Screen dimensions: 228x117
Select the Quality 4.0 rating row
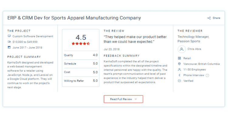pyautogui.click(x=81, y=55)
